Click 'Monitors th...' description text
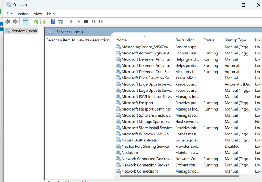 click(187, 72)
